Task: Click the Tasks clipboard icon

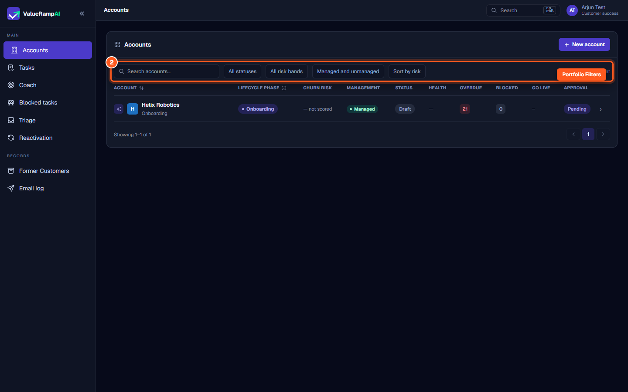Action: point(11,68)
